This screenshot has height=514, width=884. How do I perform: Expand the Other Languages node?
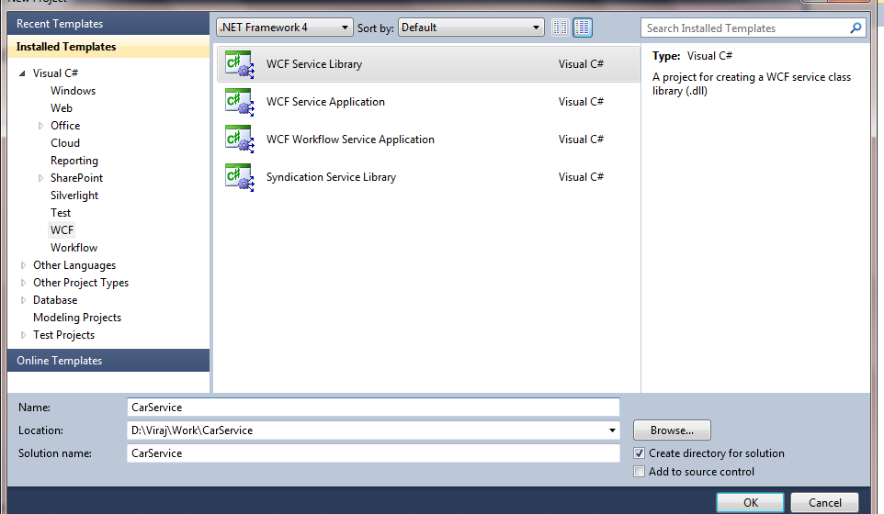coord(23,266)
